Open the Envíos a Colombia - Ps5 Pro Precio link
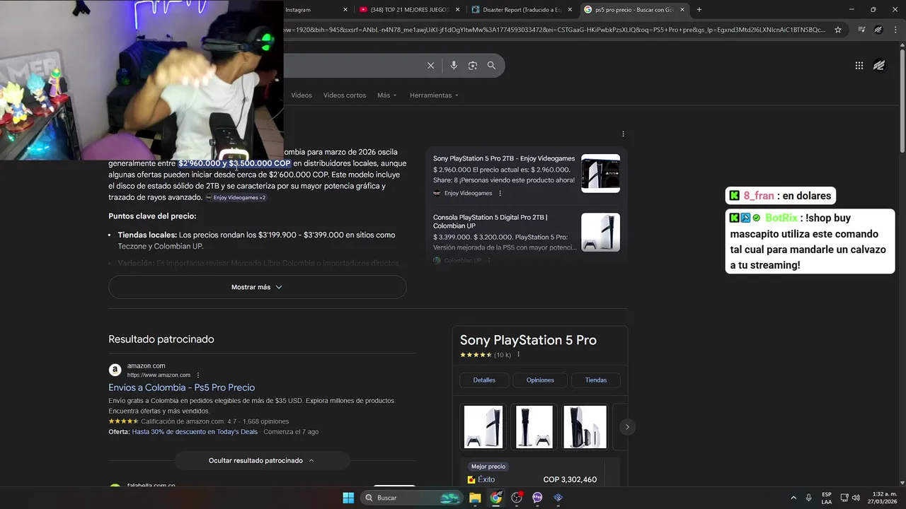 point(181,387)
